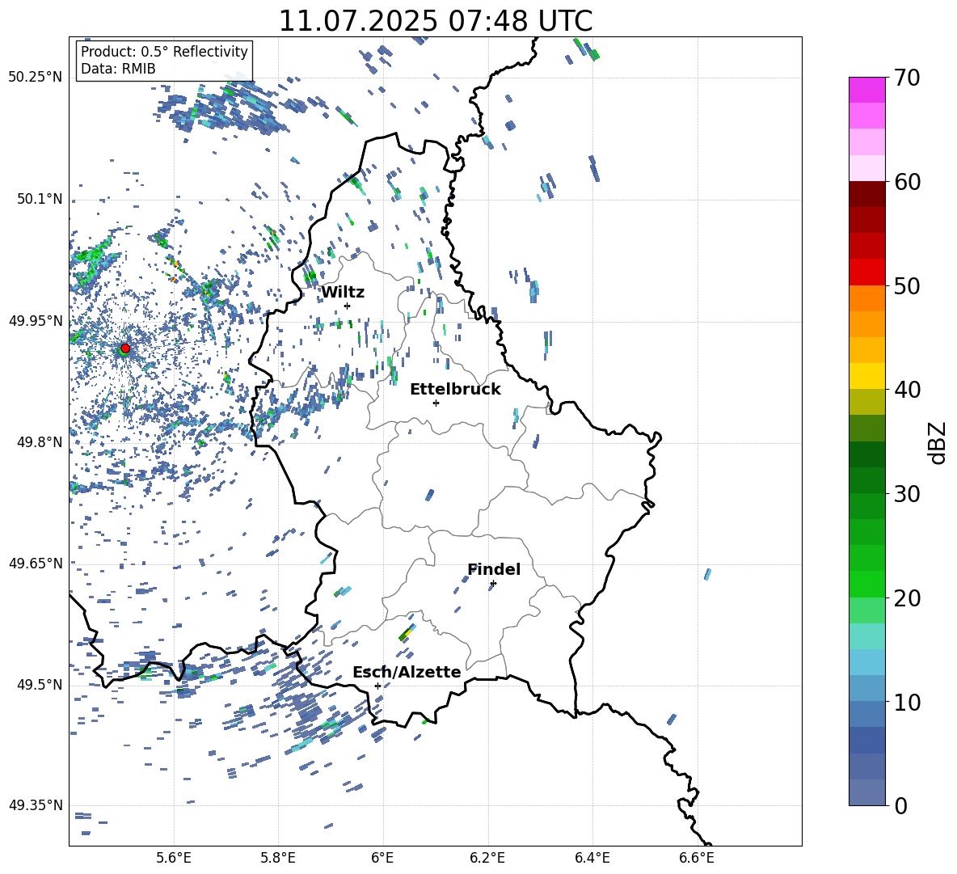Click the 50.1°N latitude label
This screenshot has height=874, width=957.
pyautogui.click(x=39, y=200)
